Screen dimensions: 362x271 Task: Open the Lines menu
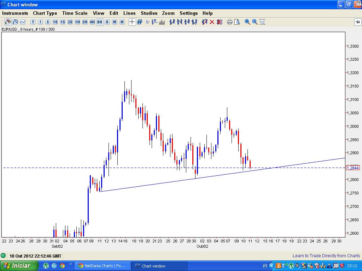pyautogui.click(x=129, y=13)
